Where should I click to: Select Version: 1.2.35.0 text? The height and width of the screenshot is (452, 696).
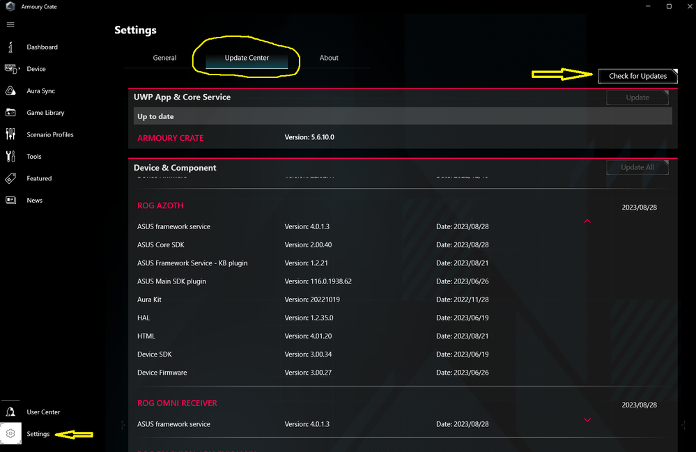[x=309, y=318]
